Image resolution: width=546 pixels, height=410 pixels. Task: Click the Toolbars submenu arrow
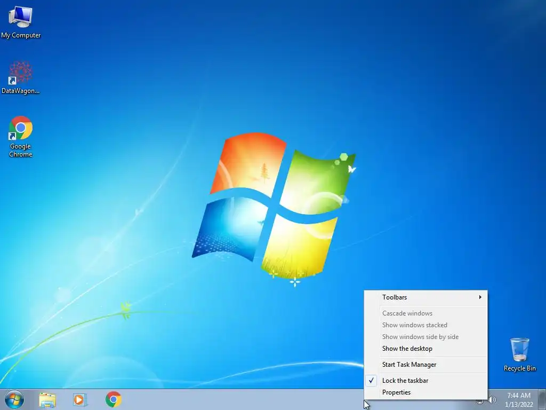(x=480, y=297)
